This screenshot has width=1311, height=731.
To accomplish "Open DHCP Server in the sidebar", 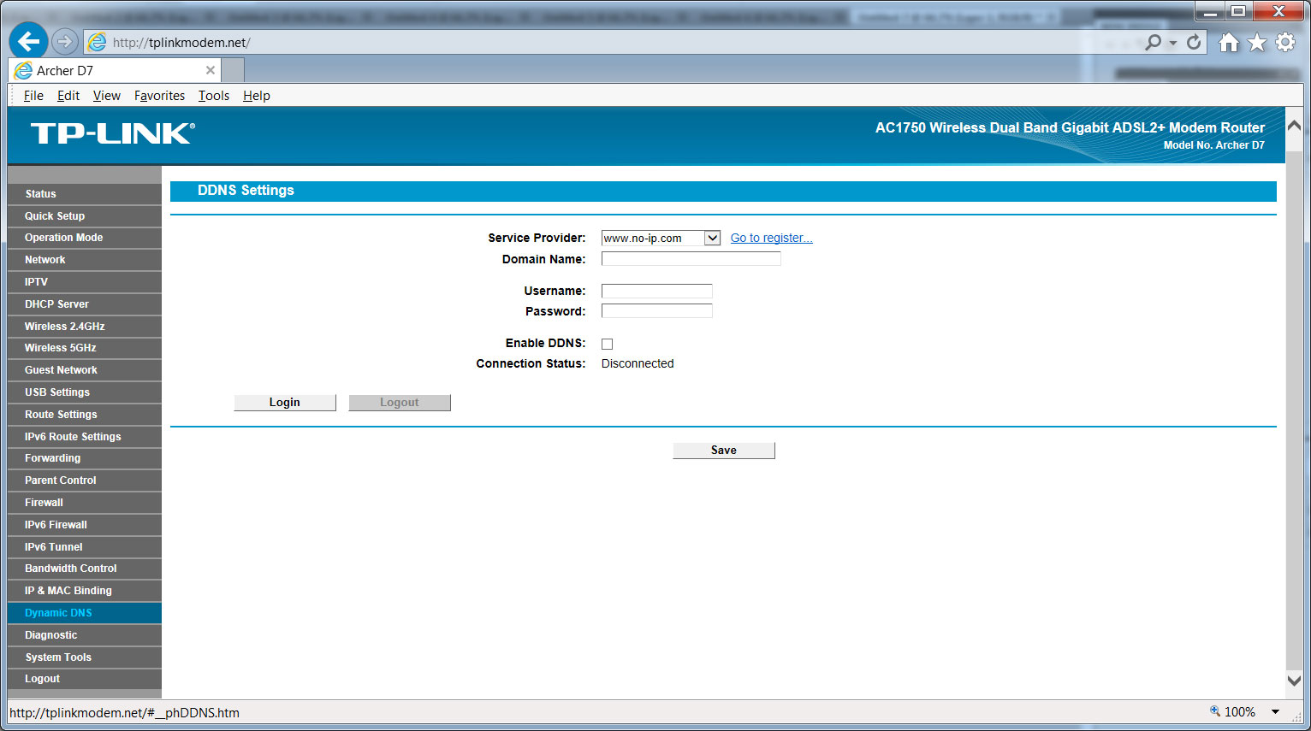I will pyautogui.click(x=84, y=304).
